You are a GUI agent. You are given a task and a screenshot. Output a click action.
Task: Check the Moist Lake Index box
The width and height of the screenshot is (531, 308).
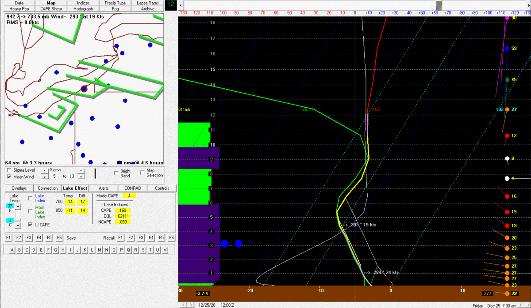point(30,211)
